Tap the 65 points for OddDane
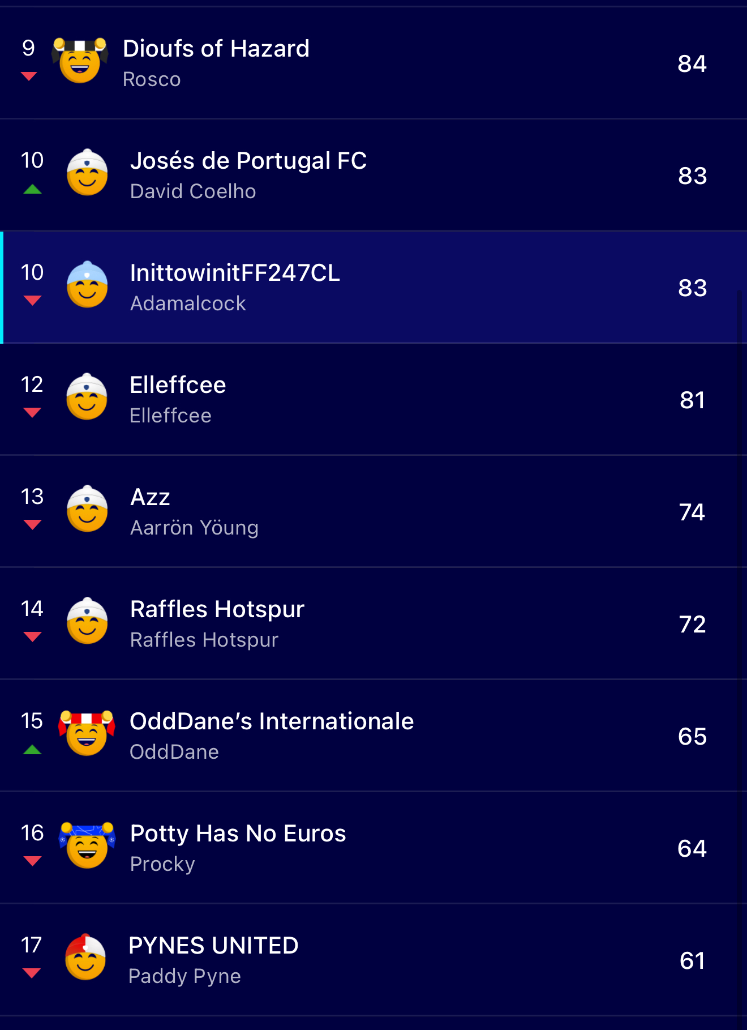The image size is (747, 1030). [x=692, y=736]
